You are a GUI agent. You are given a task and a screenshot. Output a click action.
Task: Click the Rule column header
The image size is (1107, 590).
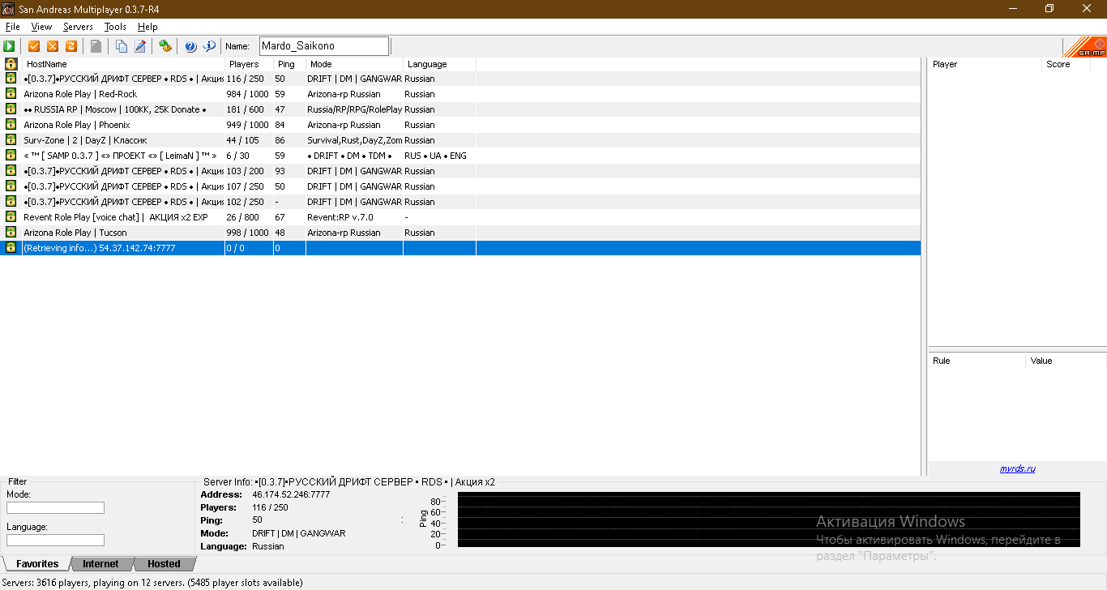977,361
